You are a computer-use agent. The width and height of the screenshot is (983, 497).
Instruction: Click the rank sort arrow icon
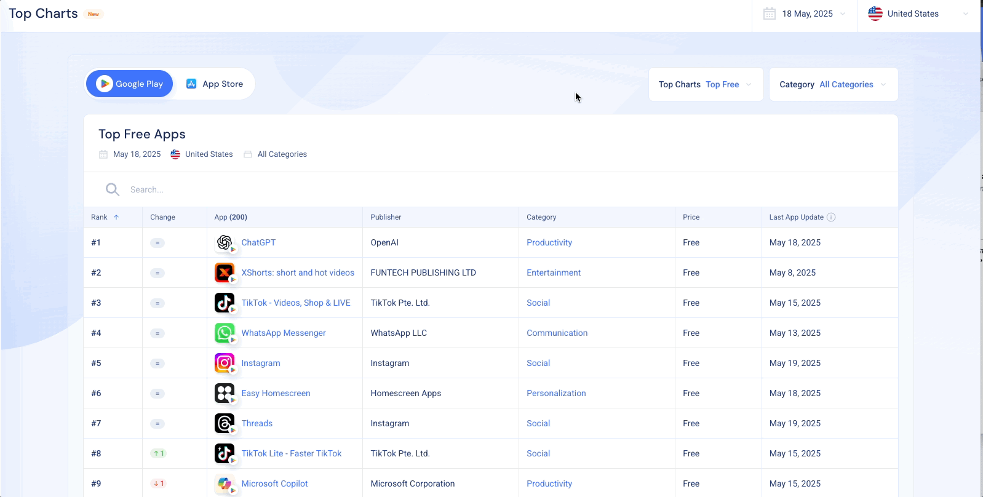pyautogui.click(x=116, y=217)
